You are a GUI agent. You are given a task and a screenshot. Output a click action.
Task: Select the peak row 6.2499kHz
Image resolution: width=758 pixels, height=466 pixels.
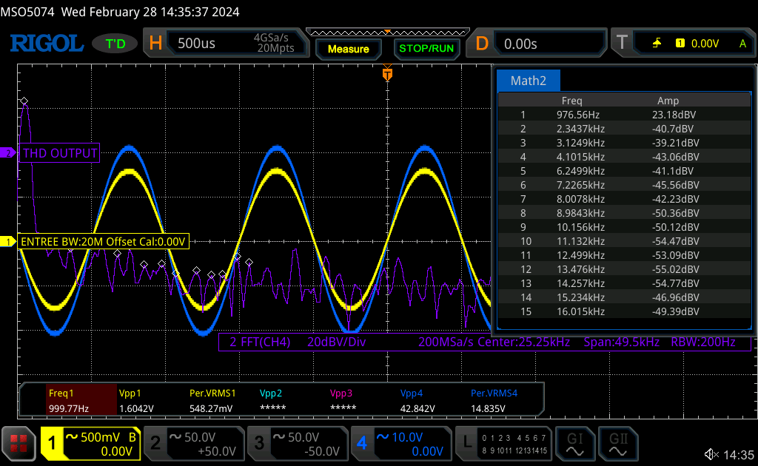tap(624, 170)
